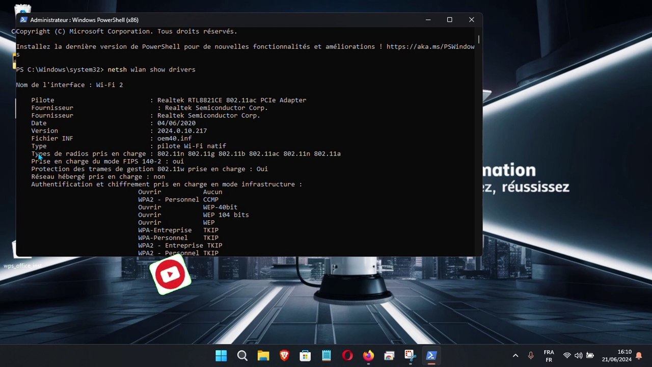The height and width of the screenshot is (367, 652).
Task: Click the 'PS C:\Windows\system32>' prompt
Action: pyautogui.click(x=60, y=70)
